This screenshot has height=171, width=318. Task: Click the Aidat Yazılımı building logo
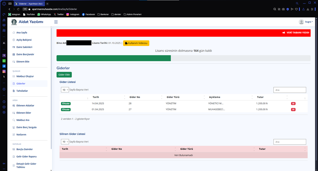pyautogui.click(x=14, y=22)
